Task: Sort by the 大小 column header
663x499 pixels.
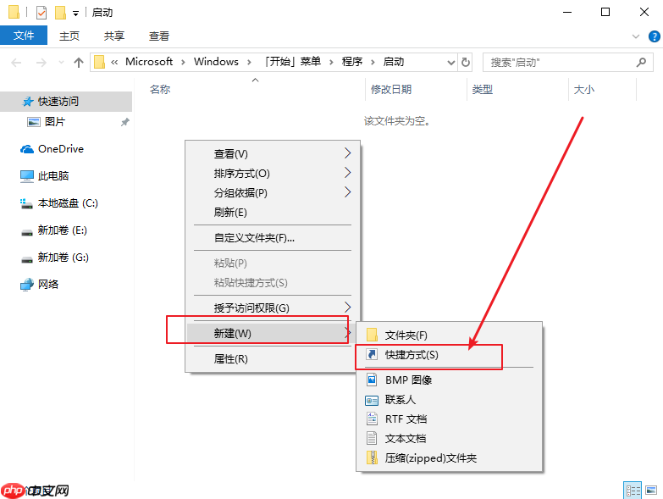Action: pyautogui.click(x=584, y=89)
